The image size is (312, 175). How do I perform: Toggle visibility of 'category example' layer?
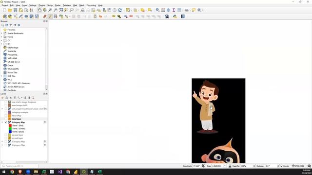(6, 112)
